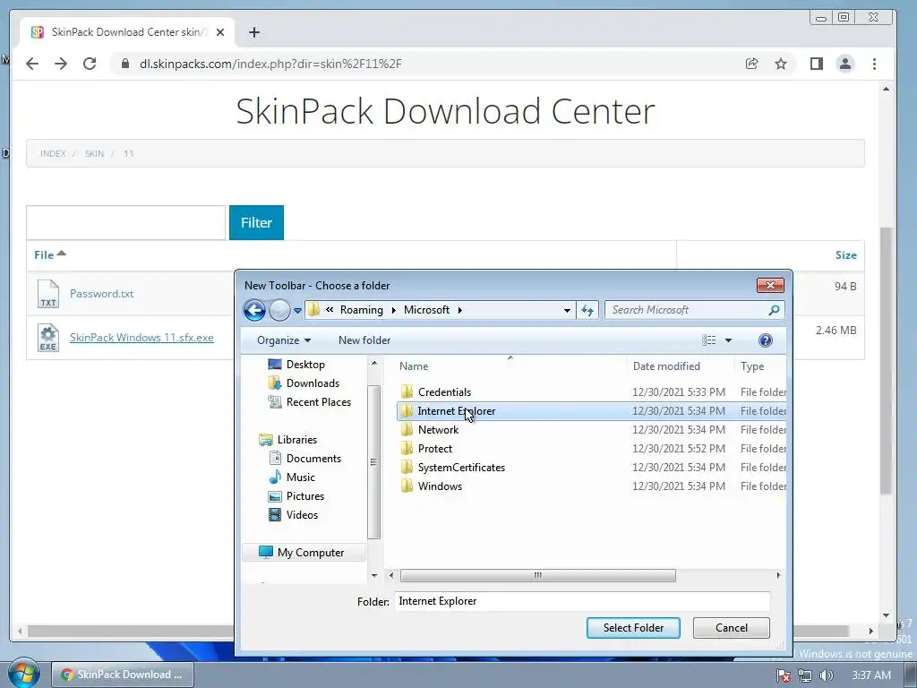Screen dimensions: 917x688
Task: Select the Network folder
Action: [x=438, y=430]
